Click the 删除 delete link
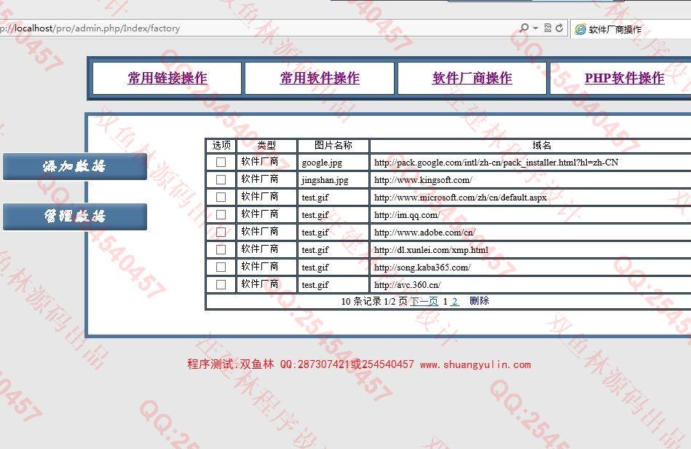691x449 pixels. pyautogui.click(x=479, y=301)
